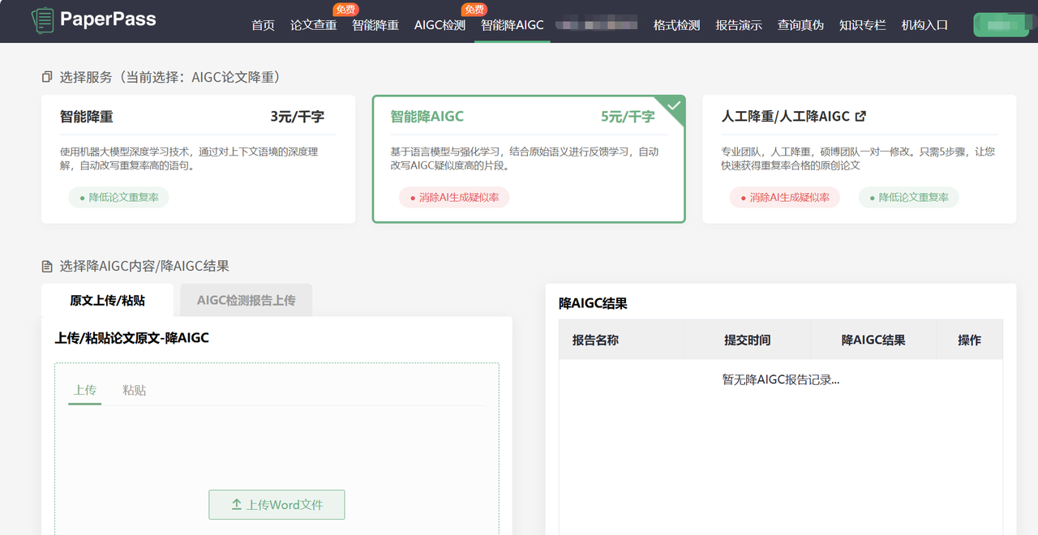The width and height of the screenshot is (1038, 535).
Task: Open the 论文查重 nav item
Action: click(314, 25)
